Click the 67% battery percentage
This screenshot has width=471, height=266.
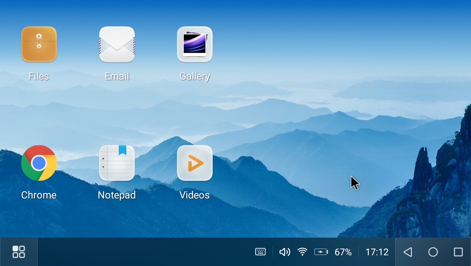click(x=343, y=252)
